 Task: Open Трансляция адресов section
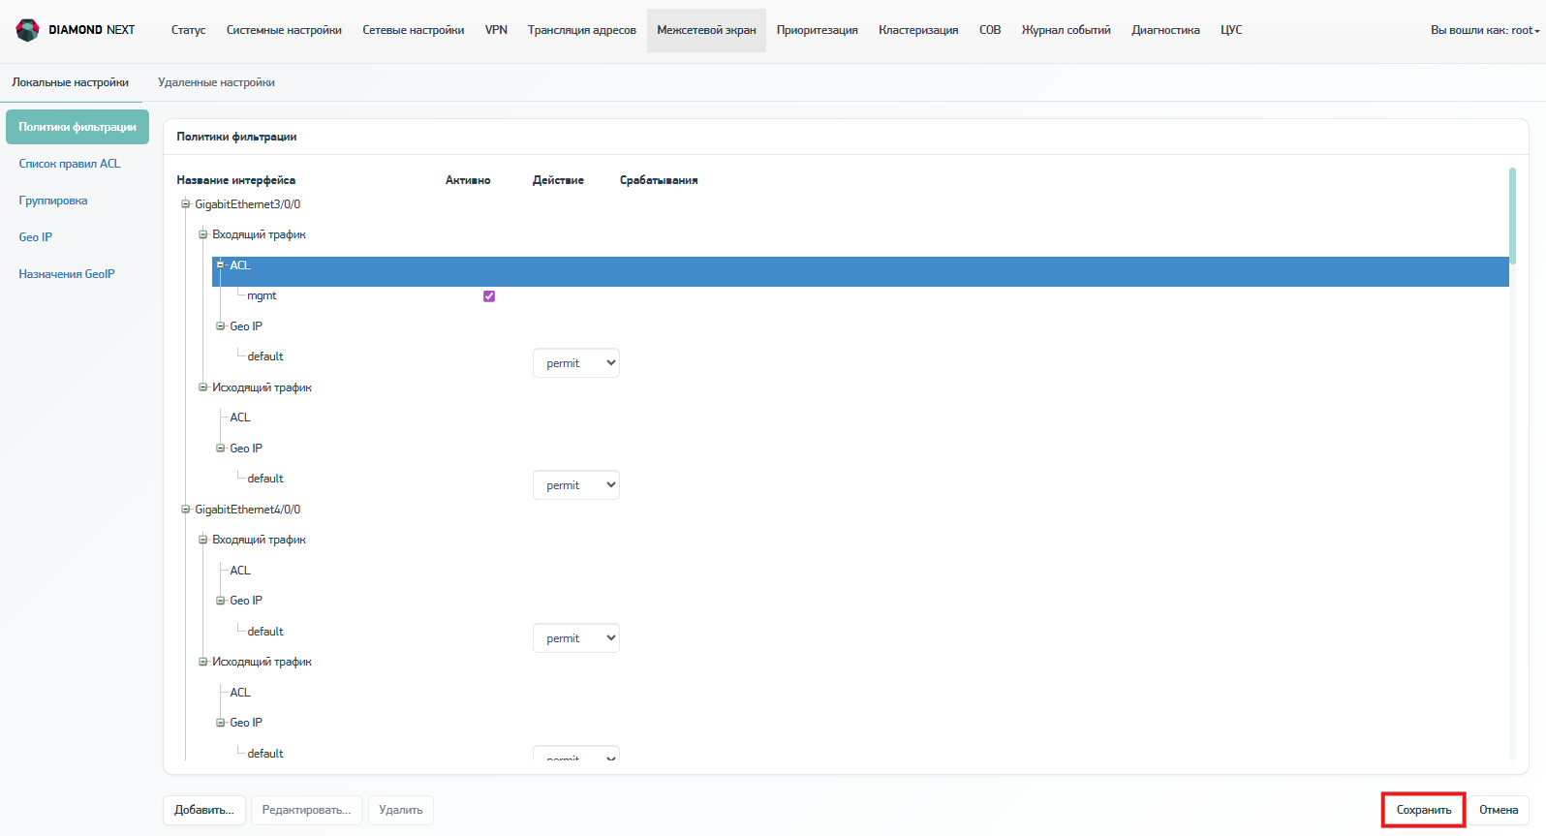pos(581,30)
